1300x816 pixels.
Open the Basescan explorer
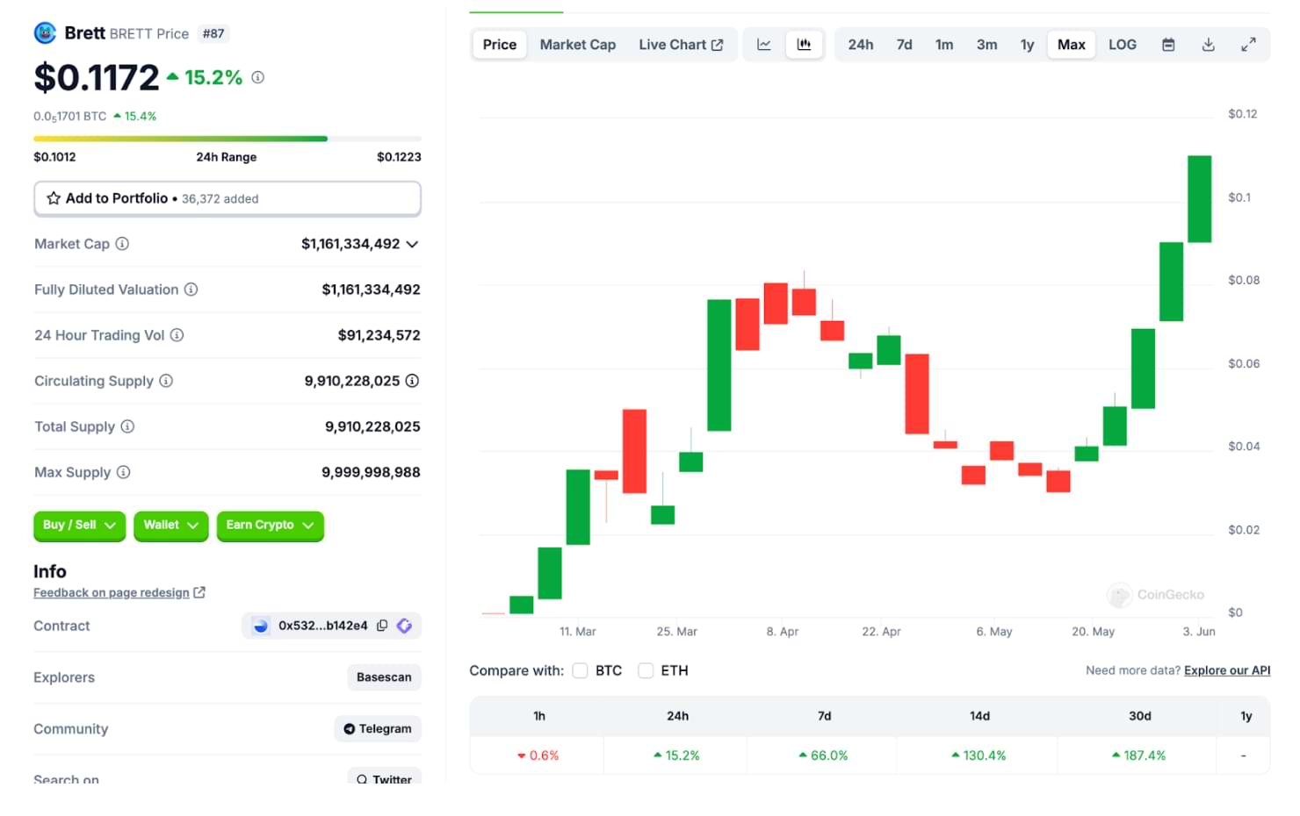pyautogui.click(x=384, y=677)
